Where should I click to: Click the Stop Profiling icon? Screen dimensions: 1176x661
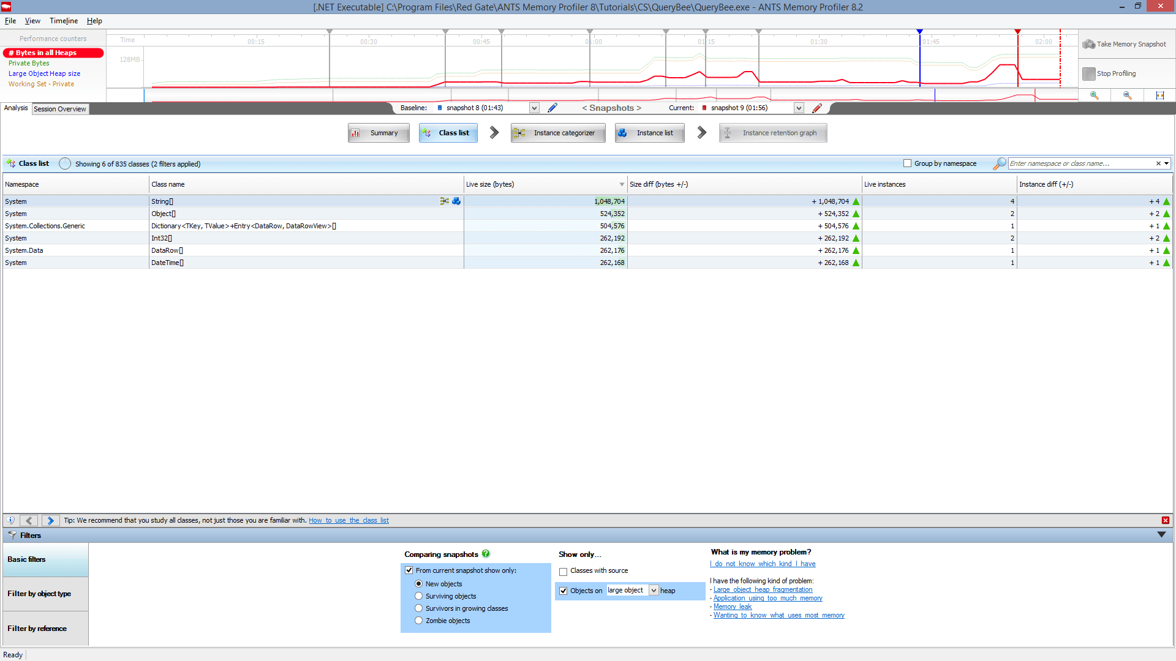pyautogui.click(x=1088, y=73)
